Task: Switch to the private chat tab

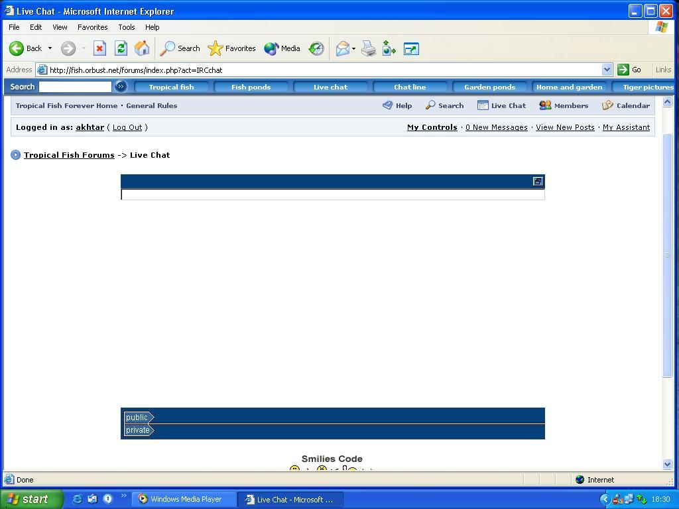Action: pyautogui.click(x=138, y=430)
